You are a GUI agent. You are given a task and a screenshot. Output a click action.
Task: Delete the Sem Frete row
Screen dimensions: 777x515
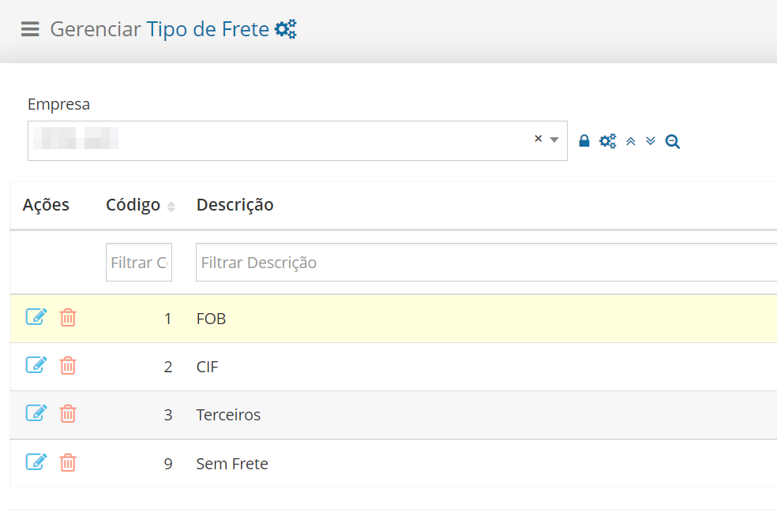click(68, 463)
